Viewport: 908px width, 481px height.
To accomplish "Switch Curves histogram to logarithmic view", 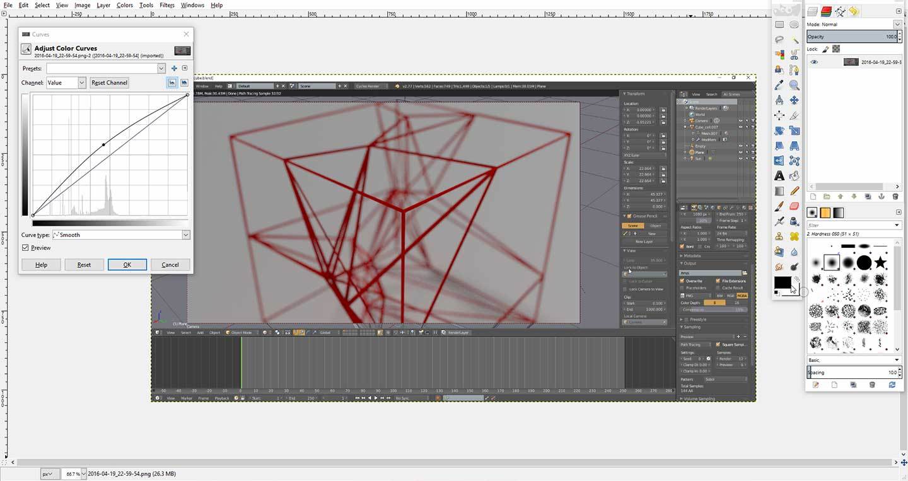I will [x=184, y=83].
